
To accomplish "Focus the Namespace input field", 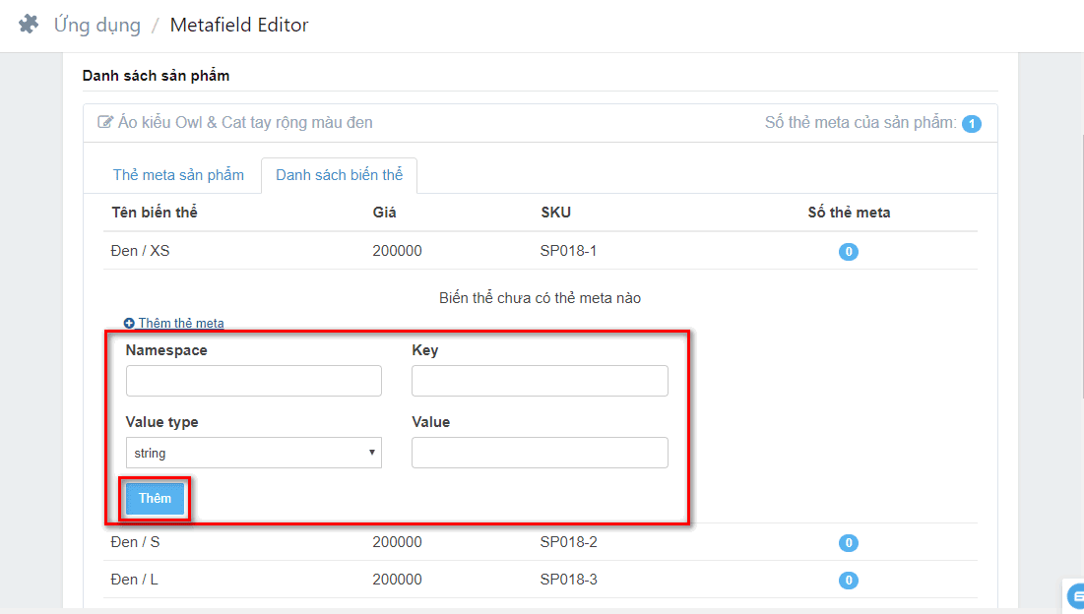I will coord(253,381).
